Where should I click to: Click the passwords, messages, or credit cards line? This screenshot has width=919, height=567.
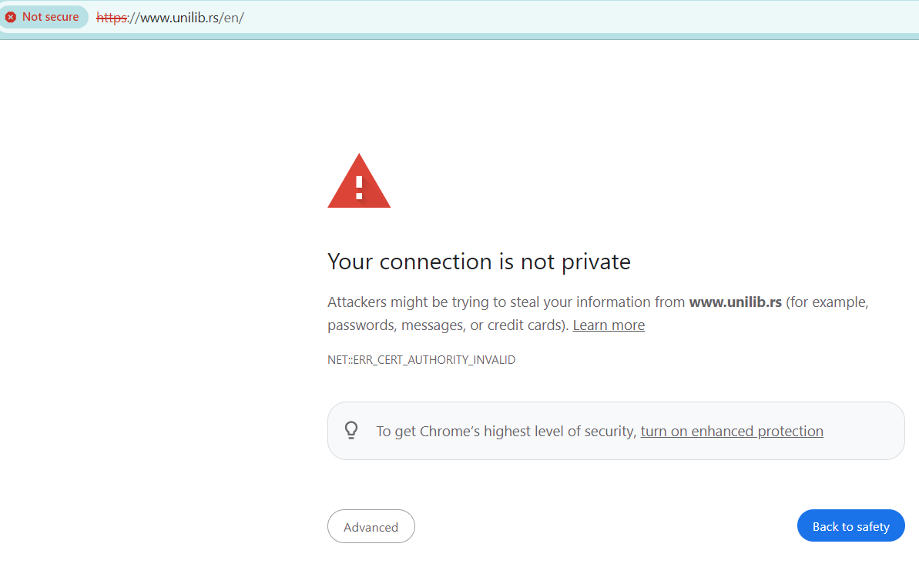[x=448, y=325]
